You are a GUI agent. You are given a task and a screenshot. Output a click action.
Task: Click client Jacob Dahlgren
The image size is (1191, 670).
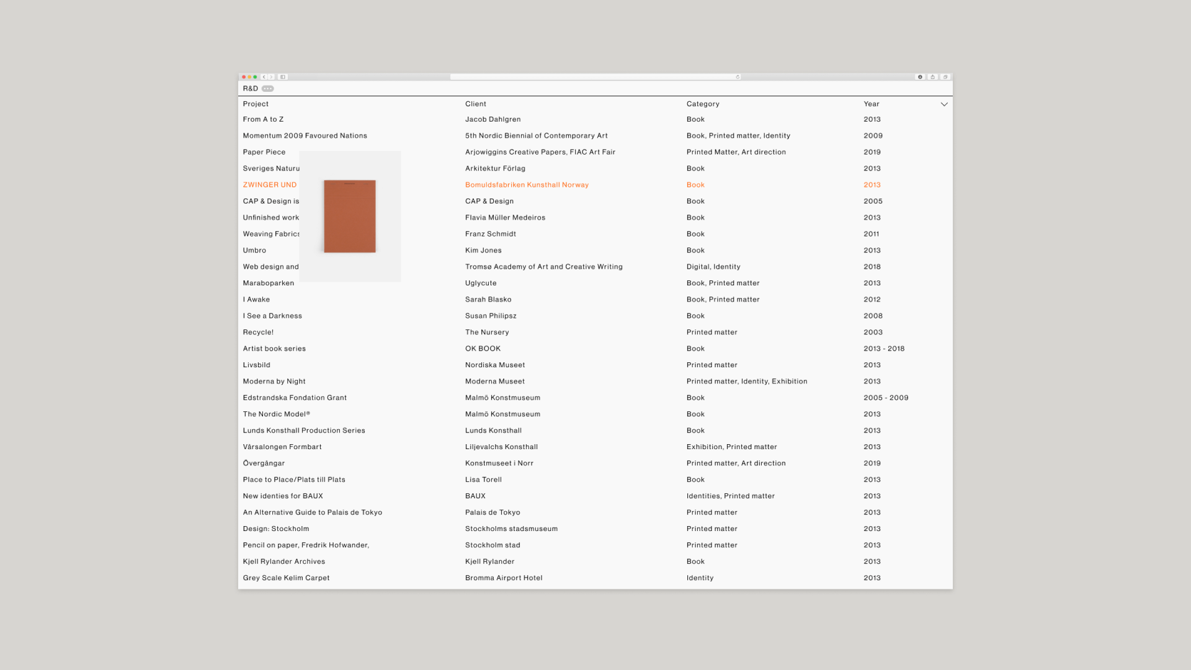coord(493,119)
